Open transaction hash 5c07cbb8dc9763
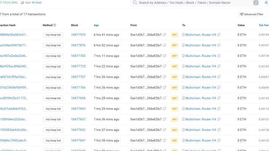The width and height of the screenshot is (269, 151). point(14,109)
